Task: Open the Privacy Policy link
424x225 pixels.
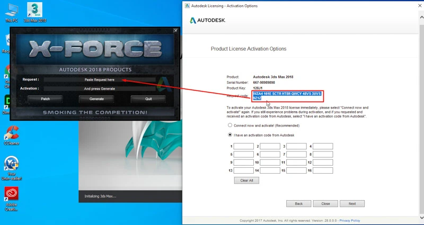Action: click(x=350, y=221)
